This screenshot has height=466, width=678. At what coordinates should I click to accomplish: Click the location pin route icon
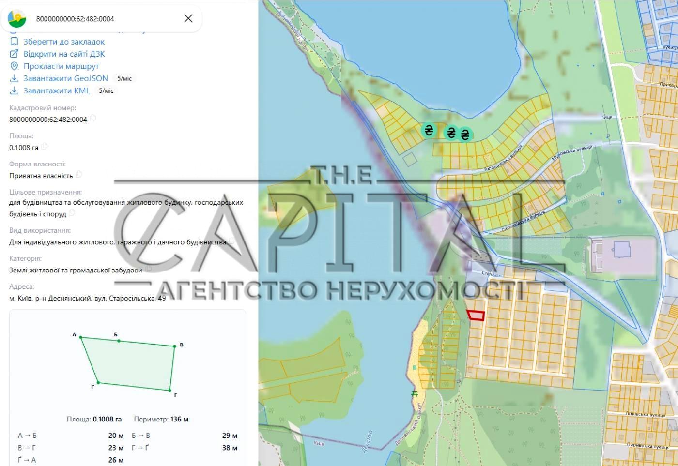pos(14,66)
